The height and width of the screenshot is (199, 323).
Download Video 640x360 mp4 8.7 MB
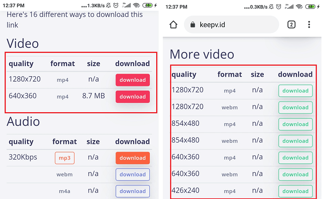point(133,97)
